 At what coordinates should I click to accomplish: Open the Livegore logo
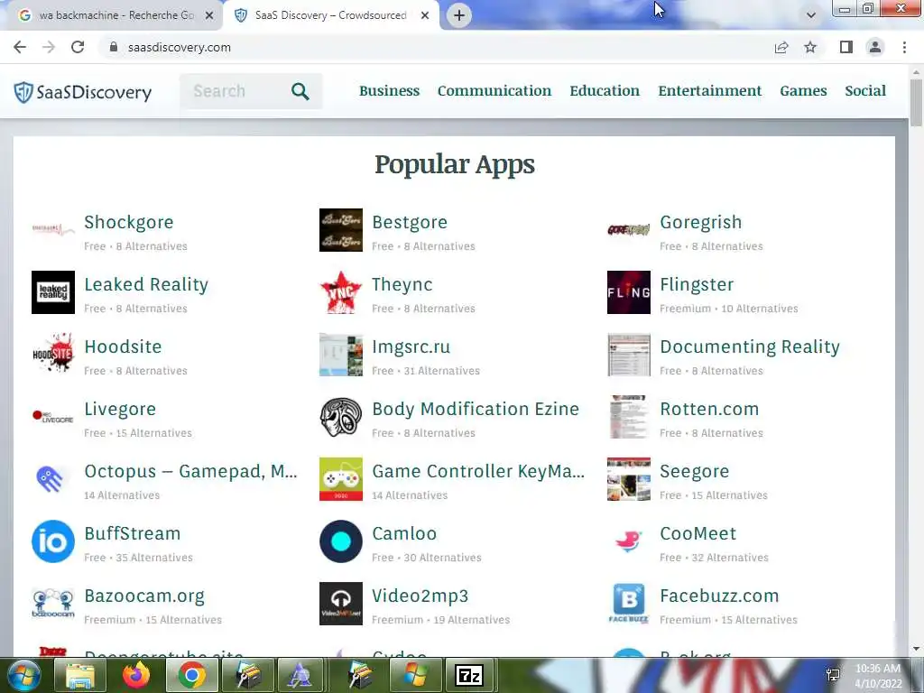pos(53,417)
